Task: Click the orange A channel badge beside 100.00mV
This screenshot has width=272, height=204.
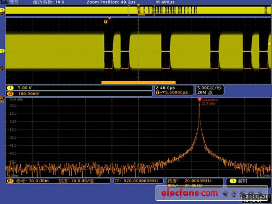Action: pyautogui.click(x=10, y=94)
